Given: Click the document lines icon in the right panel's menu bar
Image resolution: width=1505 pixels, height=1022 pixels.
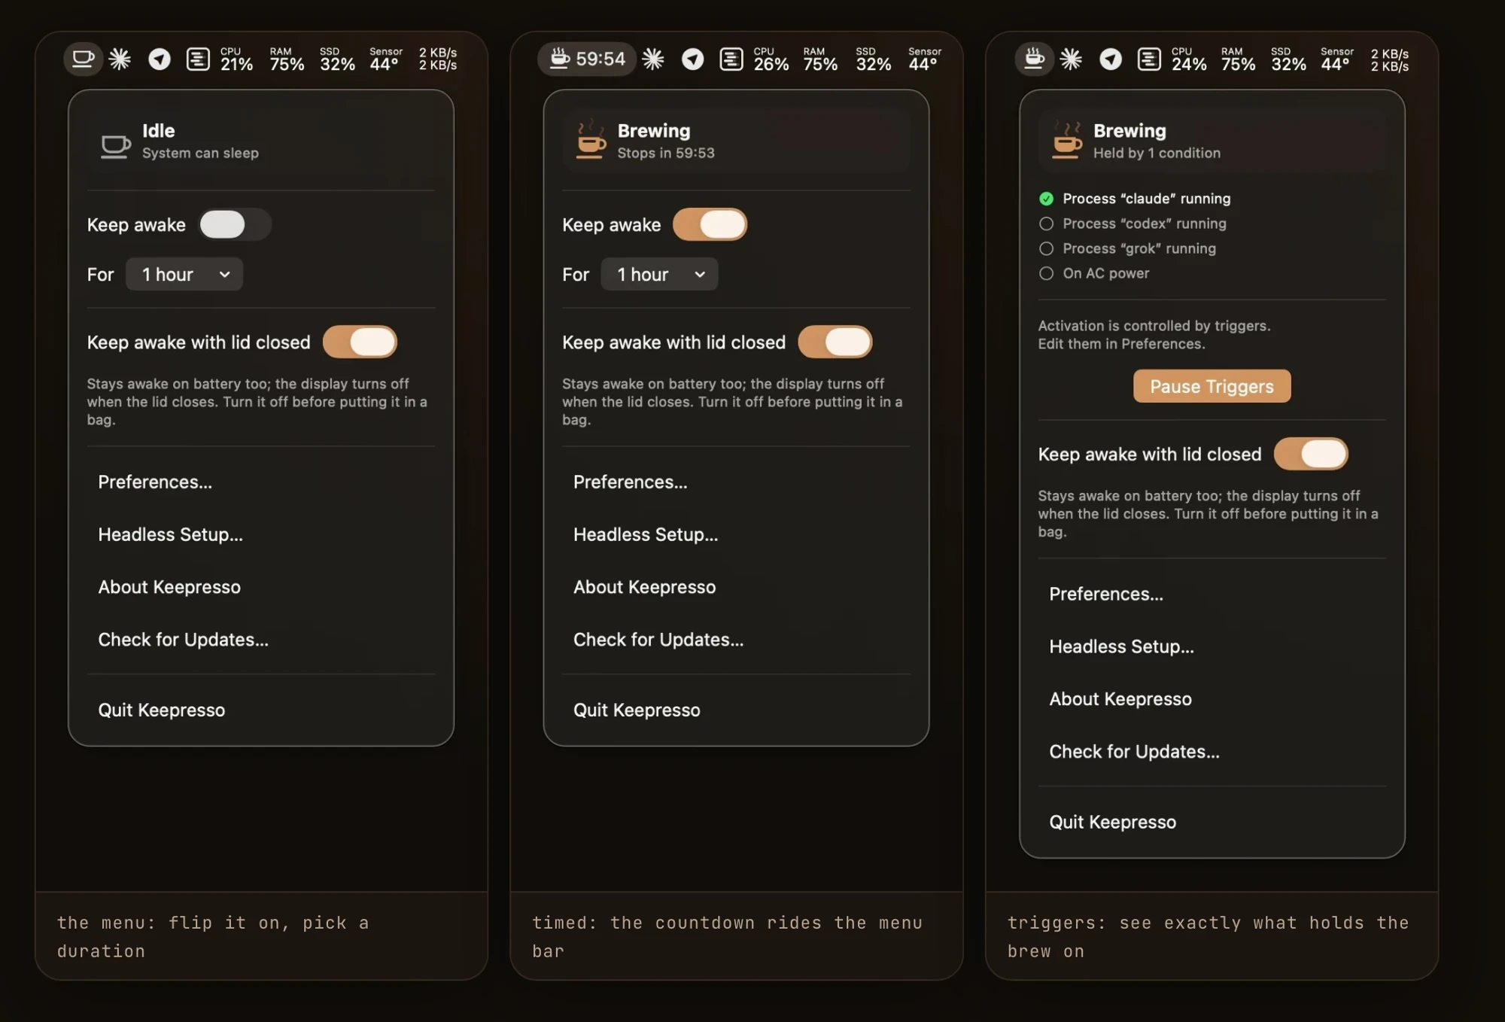Looking at the screenshot, I should pyautogui.click(x=1149, y=59).
